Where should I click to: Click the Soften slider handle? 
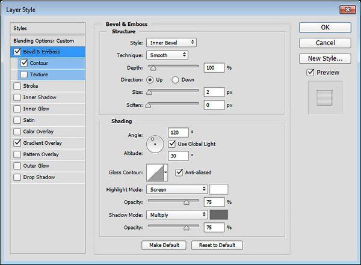point(148,105)
